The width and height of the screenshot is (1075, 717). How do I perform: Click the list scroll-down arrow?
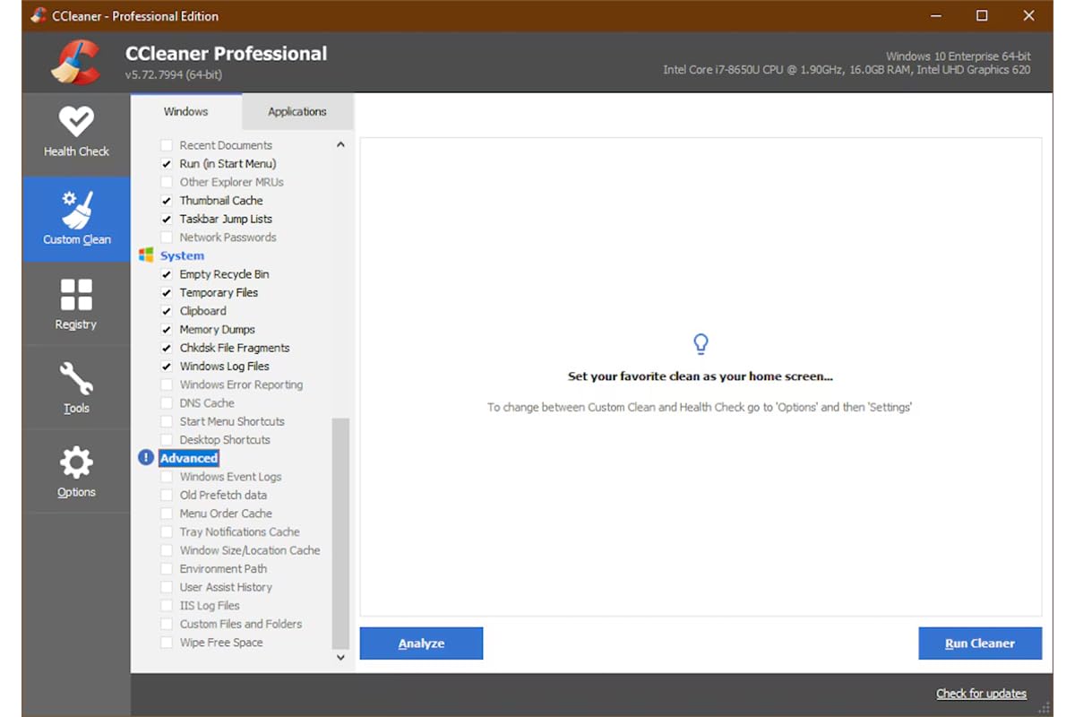tap(340, 657)
